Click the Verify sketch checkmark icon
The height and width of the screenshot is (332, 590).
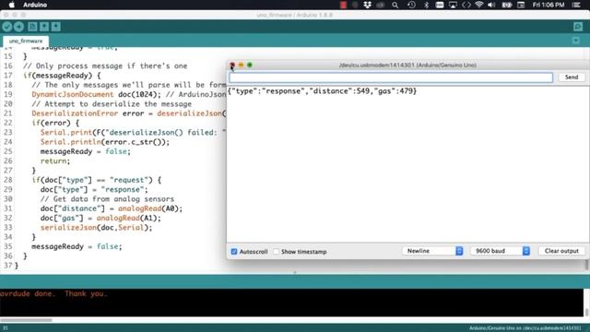[x=6, y=27]
